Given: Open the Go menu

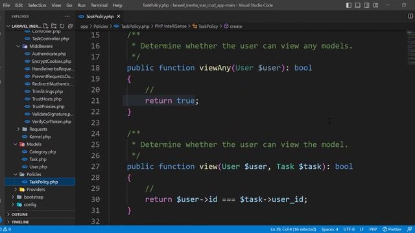Looking at the screenshot, I should [x=69, y=5].
